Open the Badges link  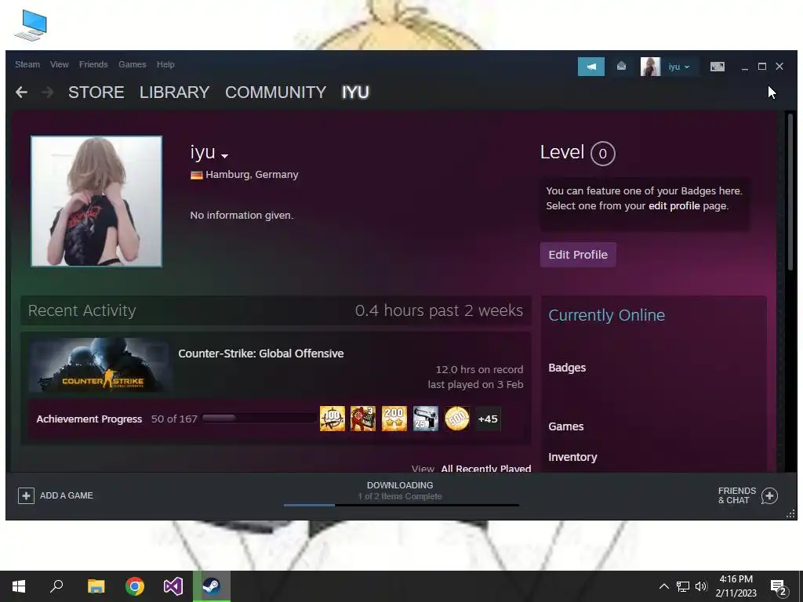[567, 368]
